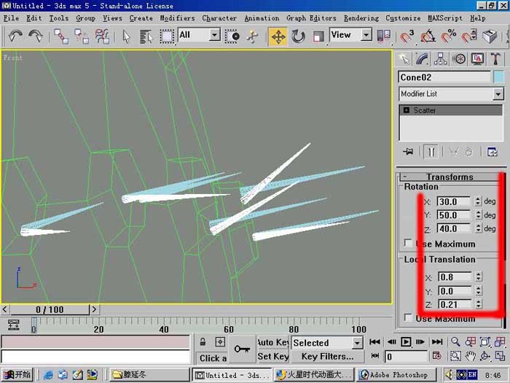Activate the Select and Scale tool
Image resolution: width=510 pixels, height=383 pixels.
tap(318, 36)
